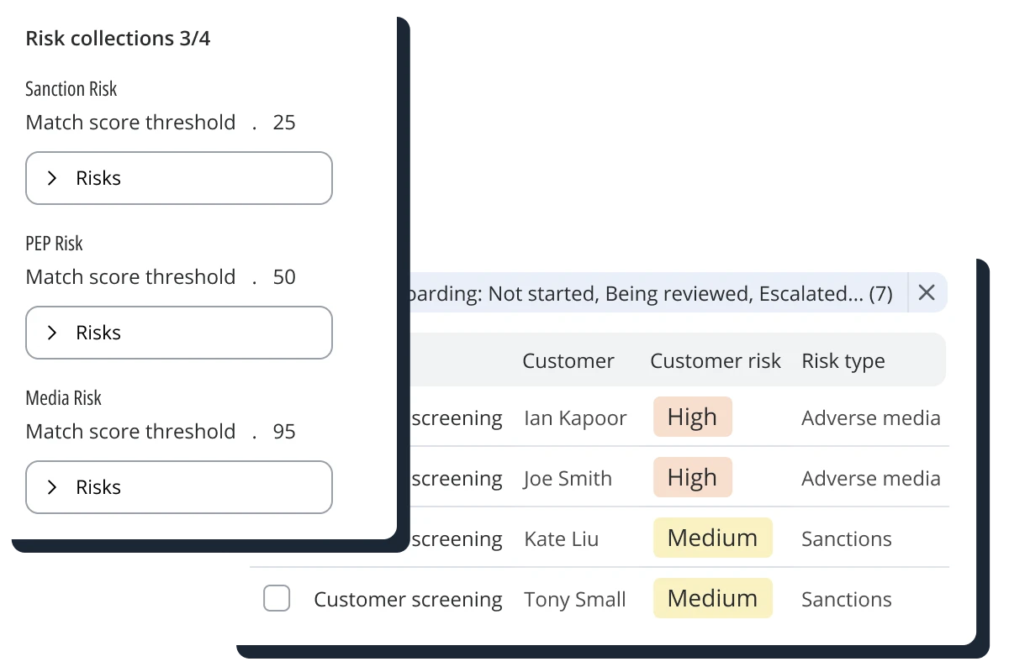Screen dimensions: 1009x672
Task: Click the Medium risk badge for Tony Small
Action: (x=712, y=599)
